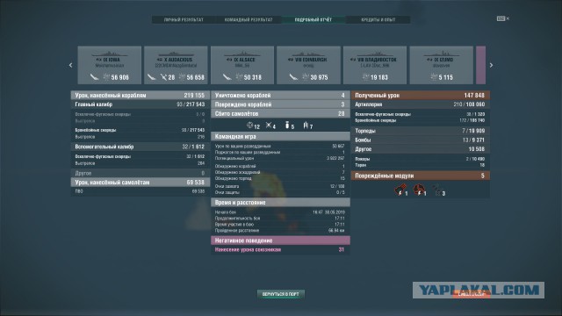Click the Урон, нанесённый кораблям header
This screenshot has width=562, height=316.
click(140, 96)
